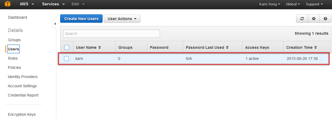Collapse the left sidebar arrow
Image resolution: width=332 pixels, height=119 pixels.
click(55, 24)
